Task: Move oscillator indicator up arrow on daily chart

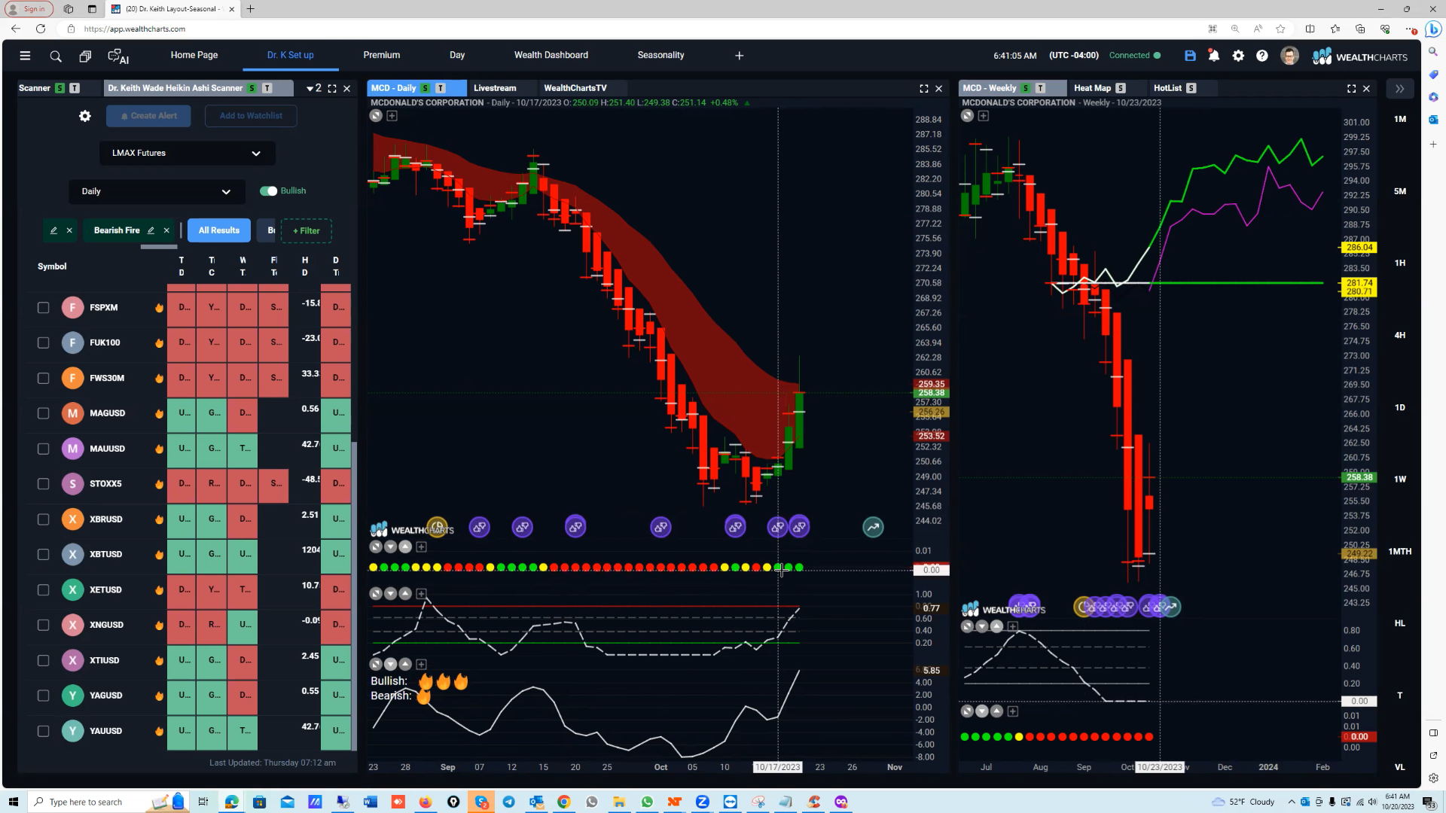Action: click(x=405, y=594)
